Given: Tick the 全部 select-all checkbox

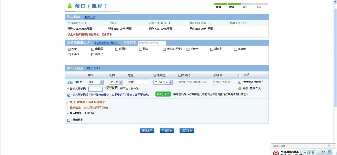Looking at the screenshot, I should click(240, 76).
